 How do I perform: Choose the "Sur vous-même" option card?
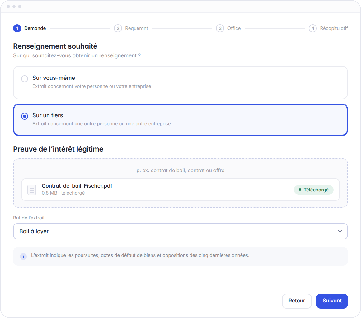click(180, 83)
